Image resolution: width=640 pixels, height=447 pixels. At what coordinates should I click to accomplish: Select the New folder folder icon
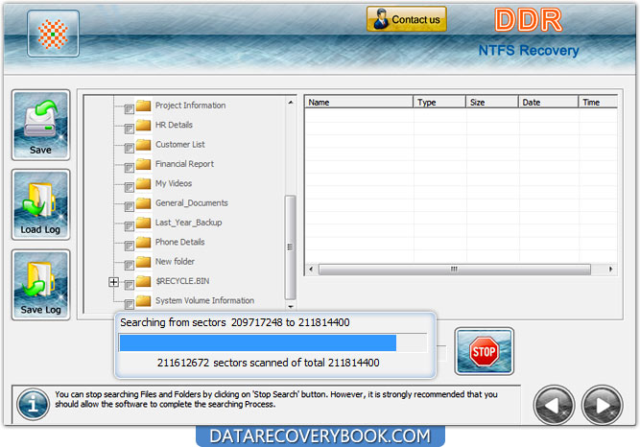143,261
